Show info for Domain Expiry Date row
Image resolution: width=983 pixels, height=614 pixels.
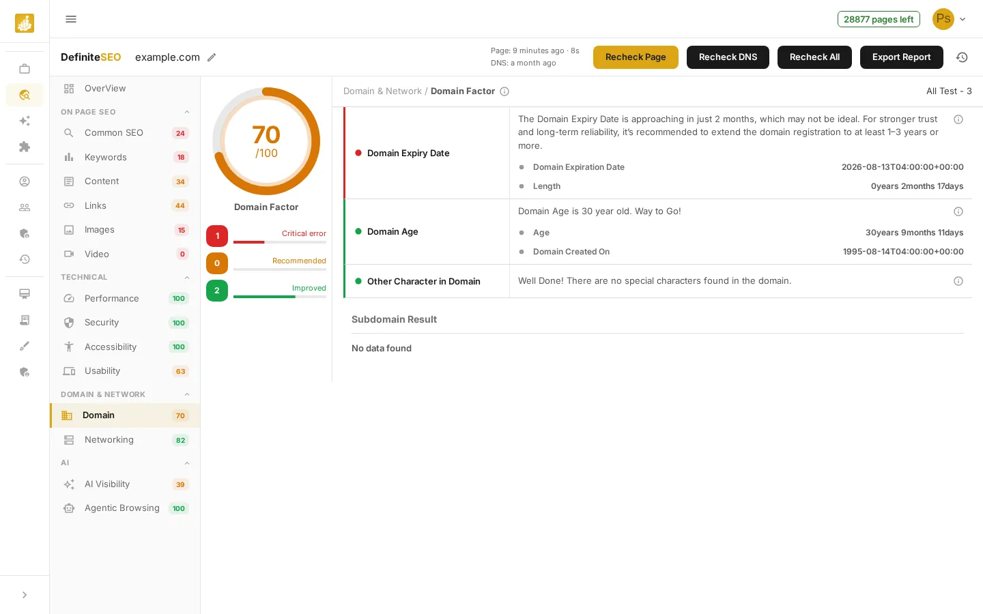click(958, 119)
